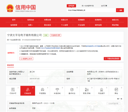Click the 提请异议申诉 outlined button
Image resolution: width=128 pixels, height=112 pixels.
coord(26,59)
